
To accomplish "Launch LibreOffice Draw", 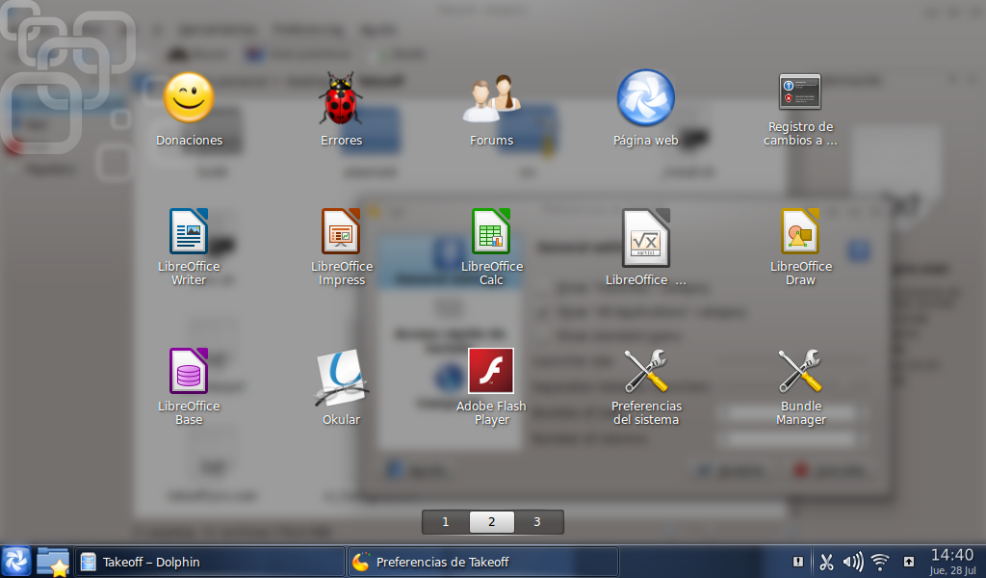I will (800, 231).
